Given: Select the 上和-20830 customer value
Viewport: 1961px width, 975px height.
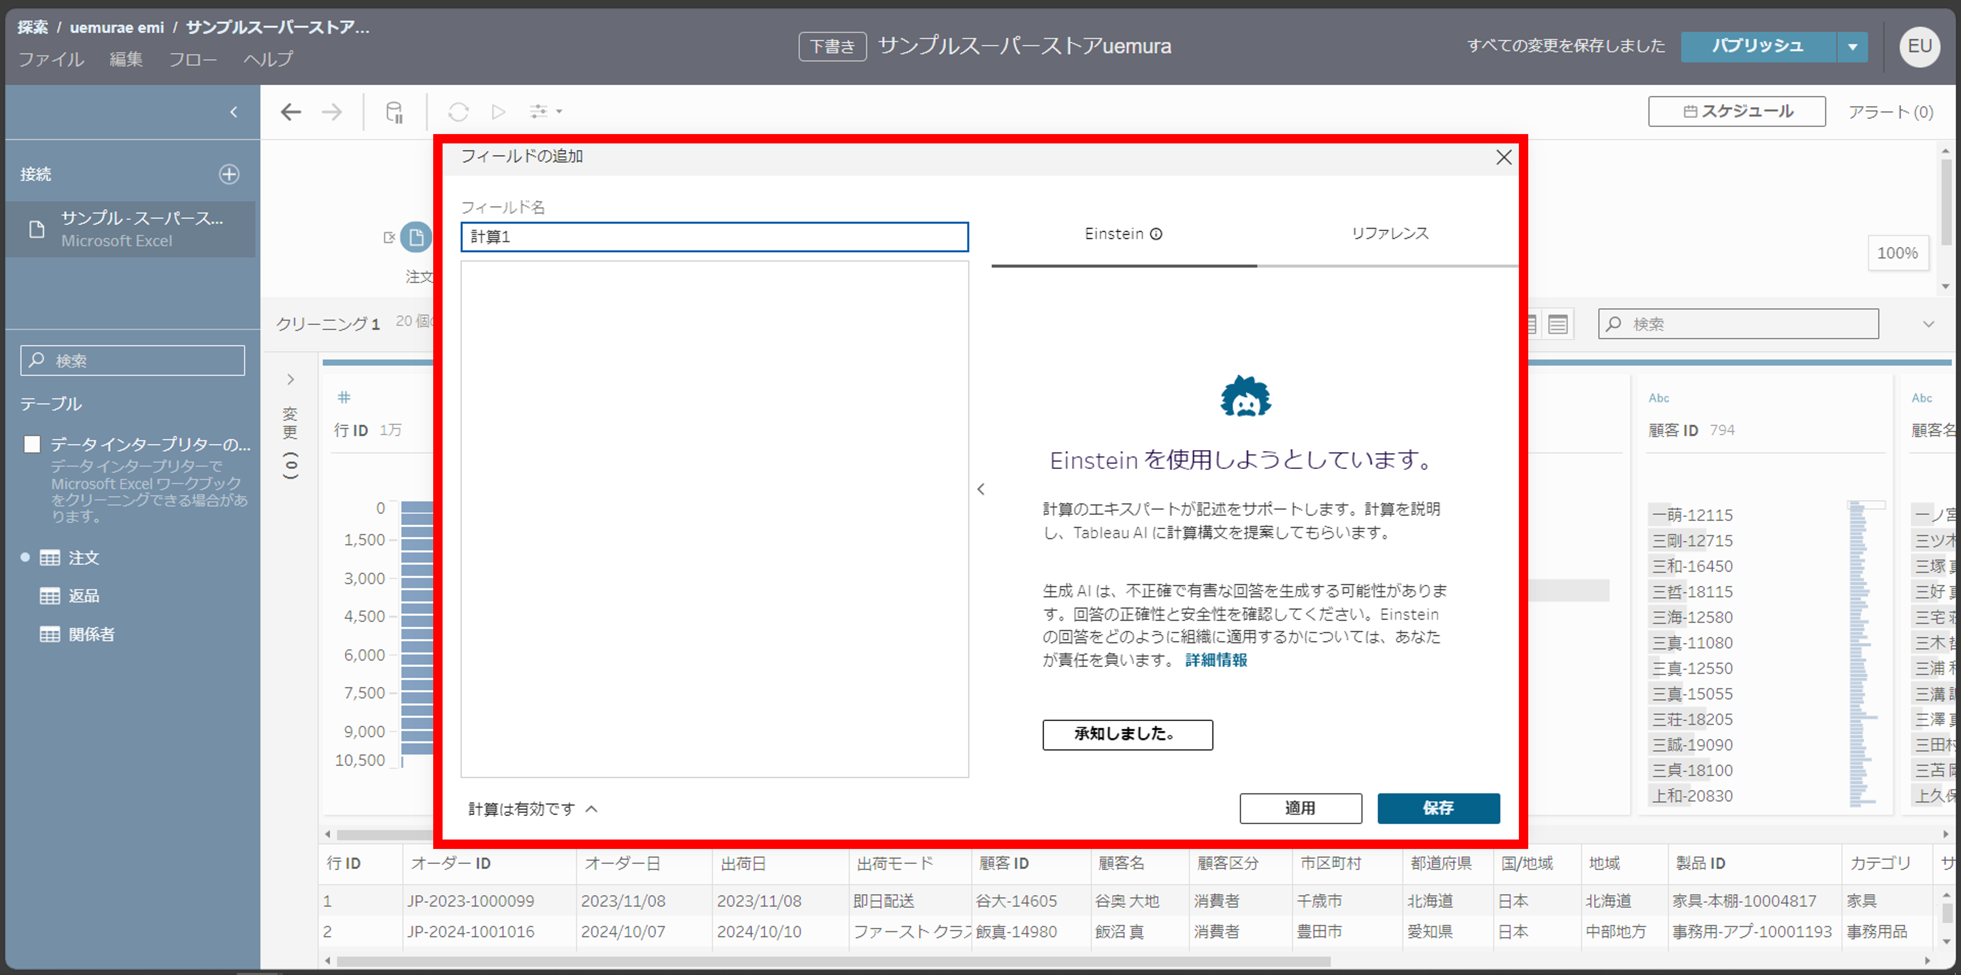Looking at the screenshot, I should point(1691,796).
